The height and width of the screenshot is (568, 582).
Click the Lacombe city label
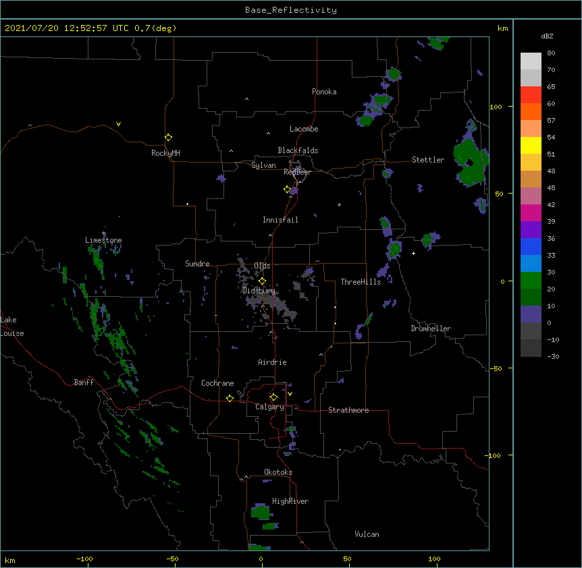click(304, 129)
